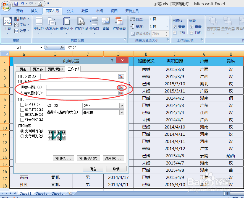Toggle headings View (查看) checkbox
Screen dimensions: 244x198
tap(191, 27)
